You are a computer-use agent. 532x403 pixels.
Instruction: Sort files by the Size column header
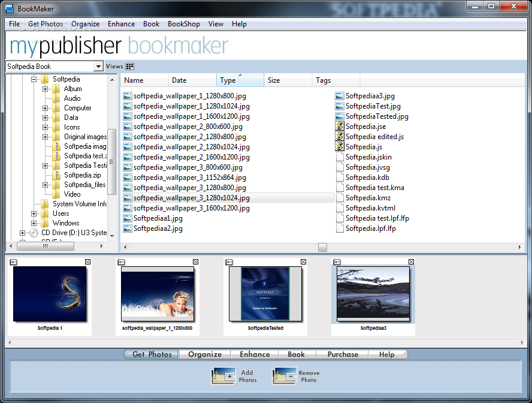pyautogui.click(x=288, y=80)
